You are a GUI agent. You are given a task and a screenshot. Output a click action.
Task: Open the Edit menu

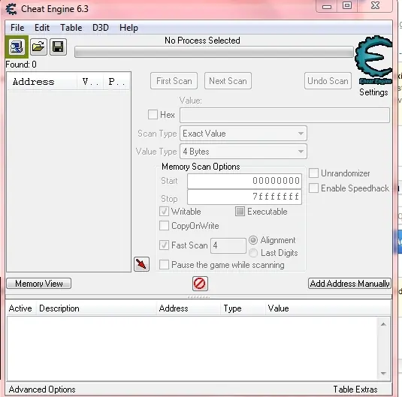(x=42, y=28)
